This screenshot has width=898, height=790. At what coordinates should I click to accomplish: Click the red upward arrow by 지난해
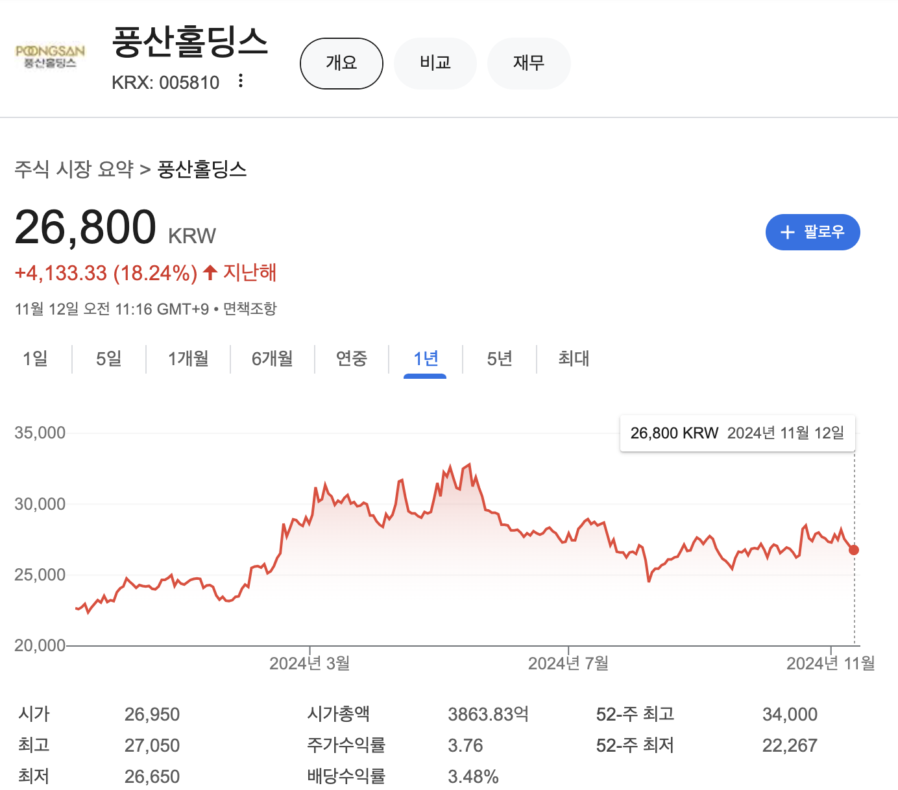(210, 272)
